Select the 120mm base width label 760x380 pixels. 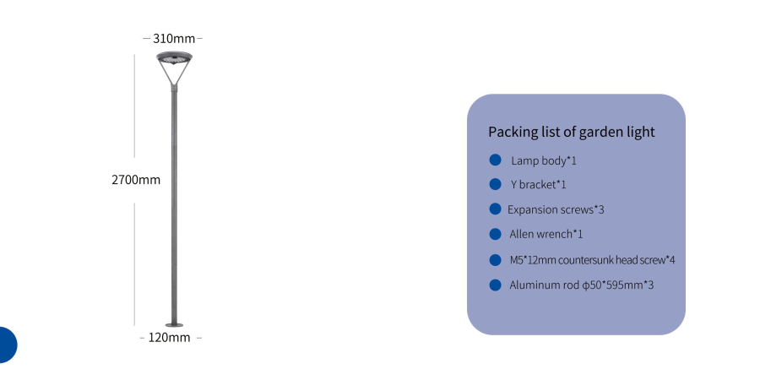click(x=169, y=338)
